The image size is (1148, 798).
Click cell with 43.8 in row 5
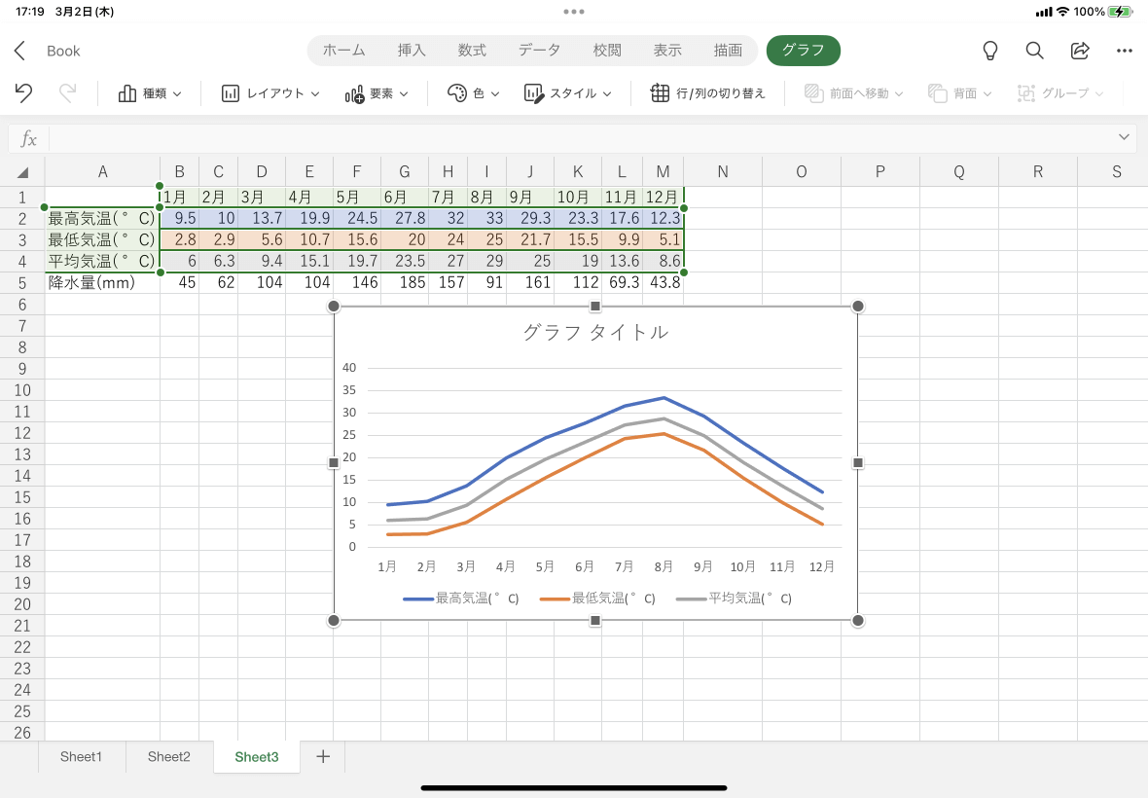pos(664,282)
